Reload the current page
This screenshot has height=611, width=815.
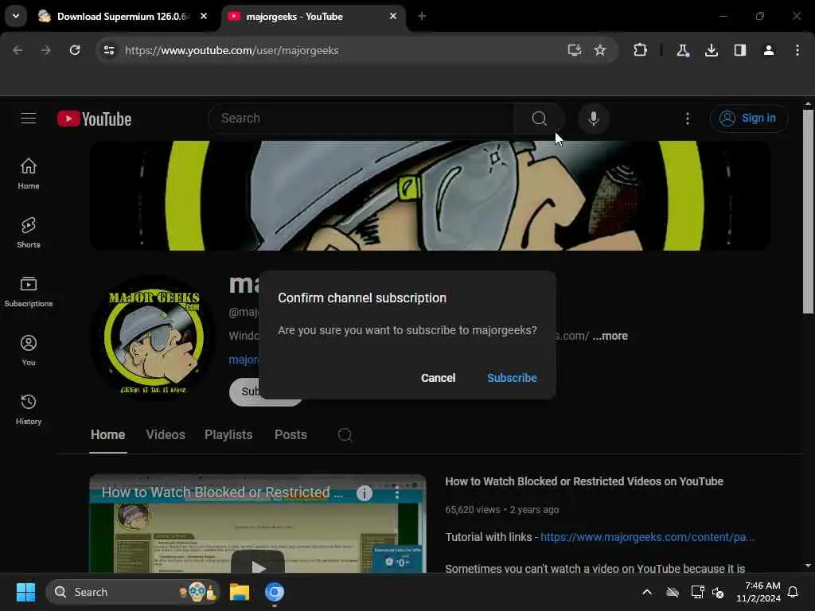pyautogui.click(x=75, y=50)
